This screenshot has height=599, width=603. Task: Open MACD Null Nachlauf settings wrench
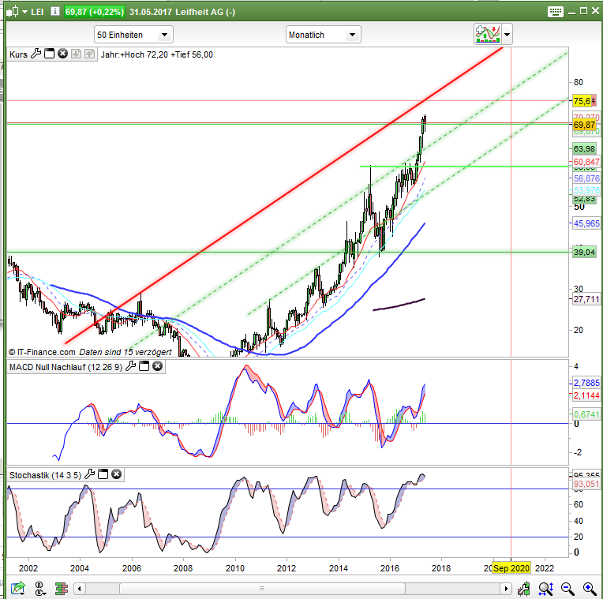(x=131, y=366)
